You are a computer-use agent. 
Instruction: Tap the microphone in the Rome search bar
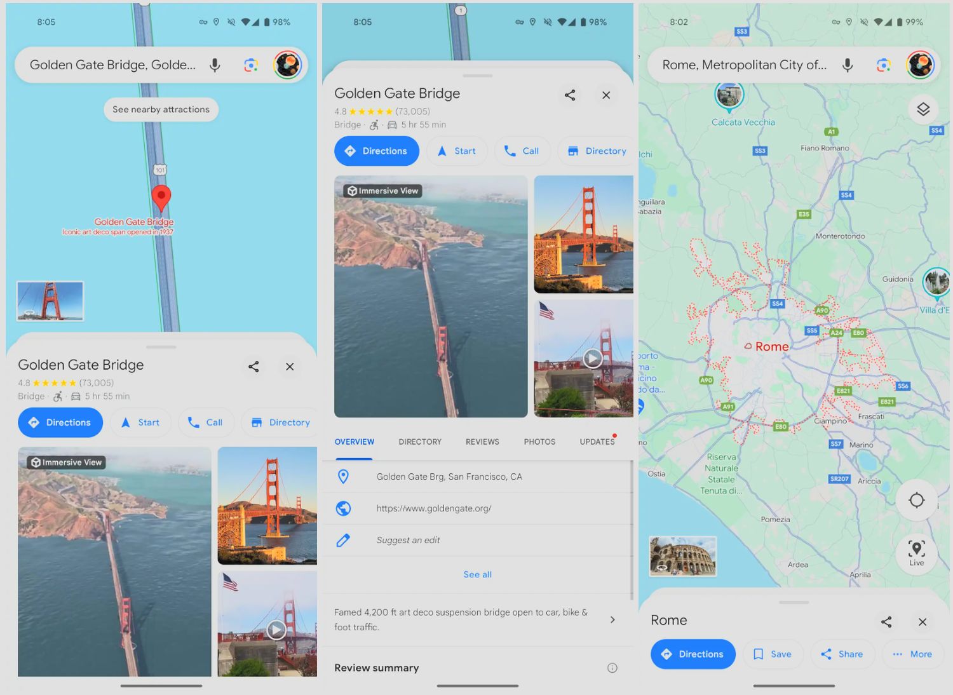847,65
